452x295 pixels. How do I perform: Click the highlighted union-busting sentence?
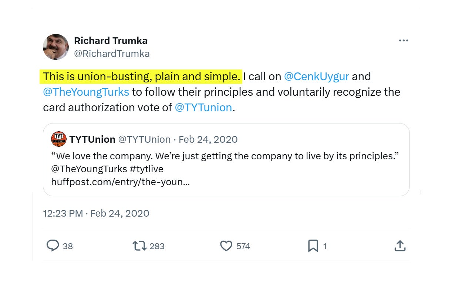[x=141, y=77]
